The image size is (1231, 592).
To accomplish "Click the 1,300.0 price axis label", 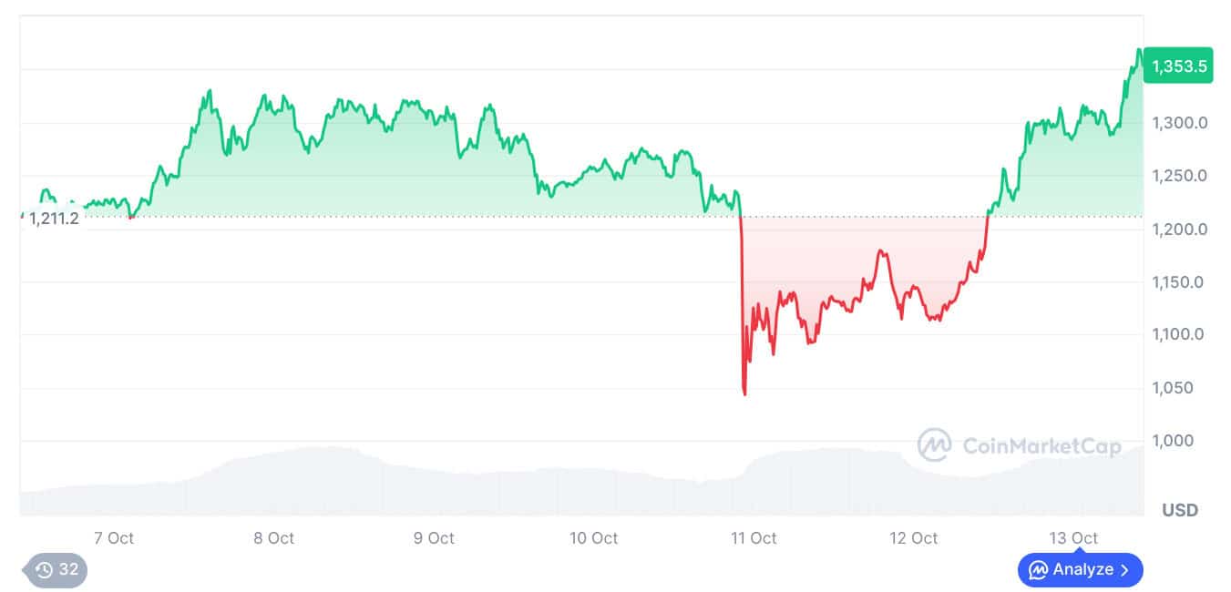I will (x=1180, y=123).
